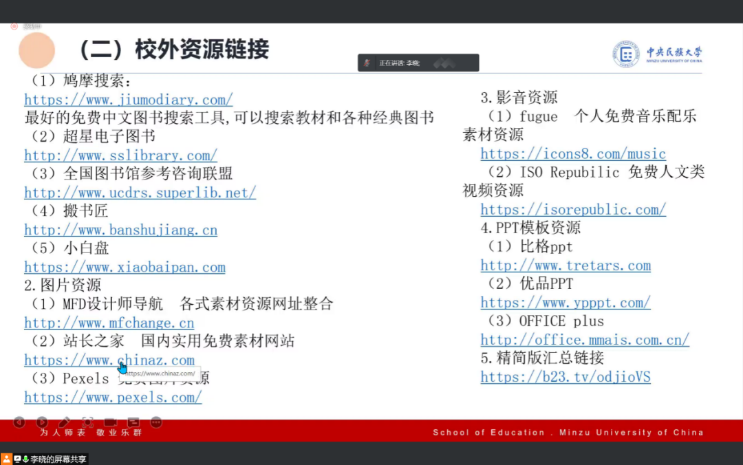Open the b23.tv/odjioVS summary link
The width and height of the screenshot is (743, 465).
(565, 377)
